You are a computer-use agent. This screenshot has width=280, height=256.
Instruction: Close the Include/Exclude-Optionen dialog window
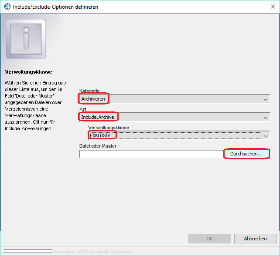click(x=269, y=7)
